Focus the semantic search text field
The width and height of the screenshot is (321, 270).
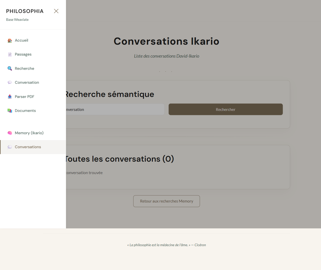(114, 110)
